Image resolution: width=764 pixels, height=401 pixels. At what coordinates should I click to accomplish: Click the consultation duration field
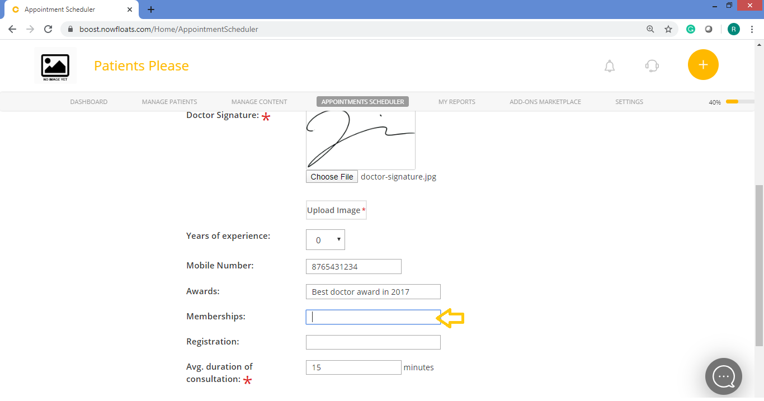pyautogui.click(x=353, y=367)
